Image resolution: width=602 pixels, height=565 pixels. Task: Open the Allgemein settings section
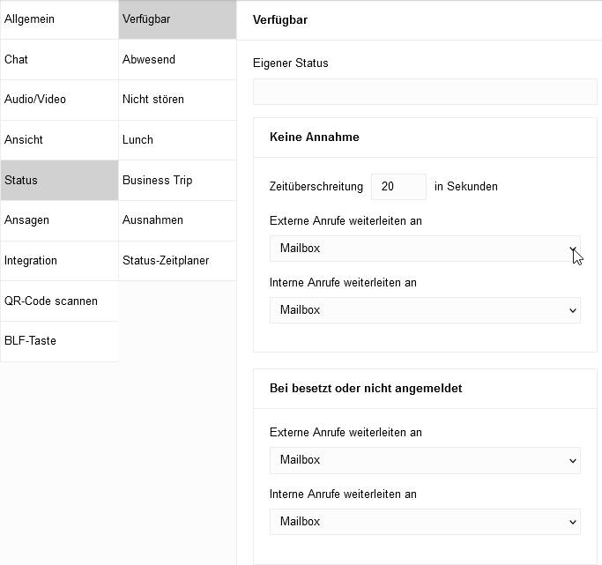point(59,19)
